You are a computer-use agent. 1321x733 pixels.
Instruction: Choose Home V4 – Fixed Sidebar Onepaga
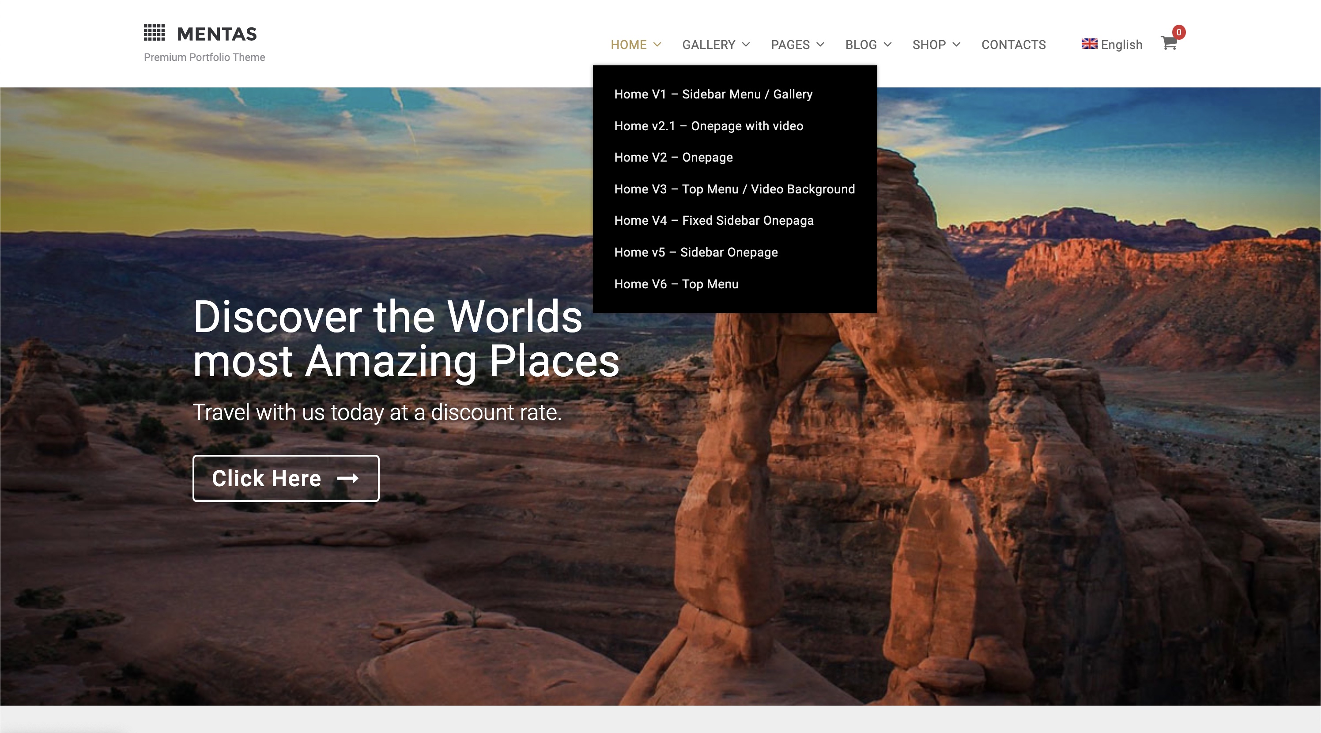pos(713,221)
